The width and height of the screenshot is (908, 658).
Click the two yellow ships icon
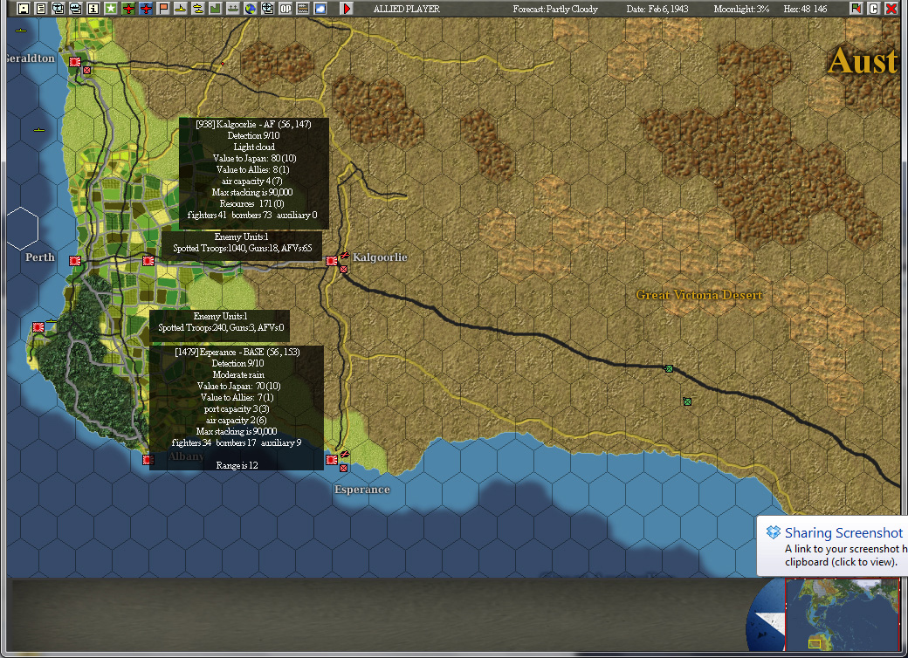(197, 8)
